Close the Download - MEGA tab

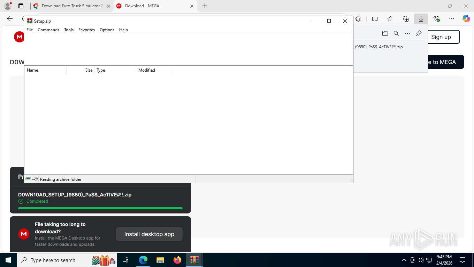tap(192, 6)
